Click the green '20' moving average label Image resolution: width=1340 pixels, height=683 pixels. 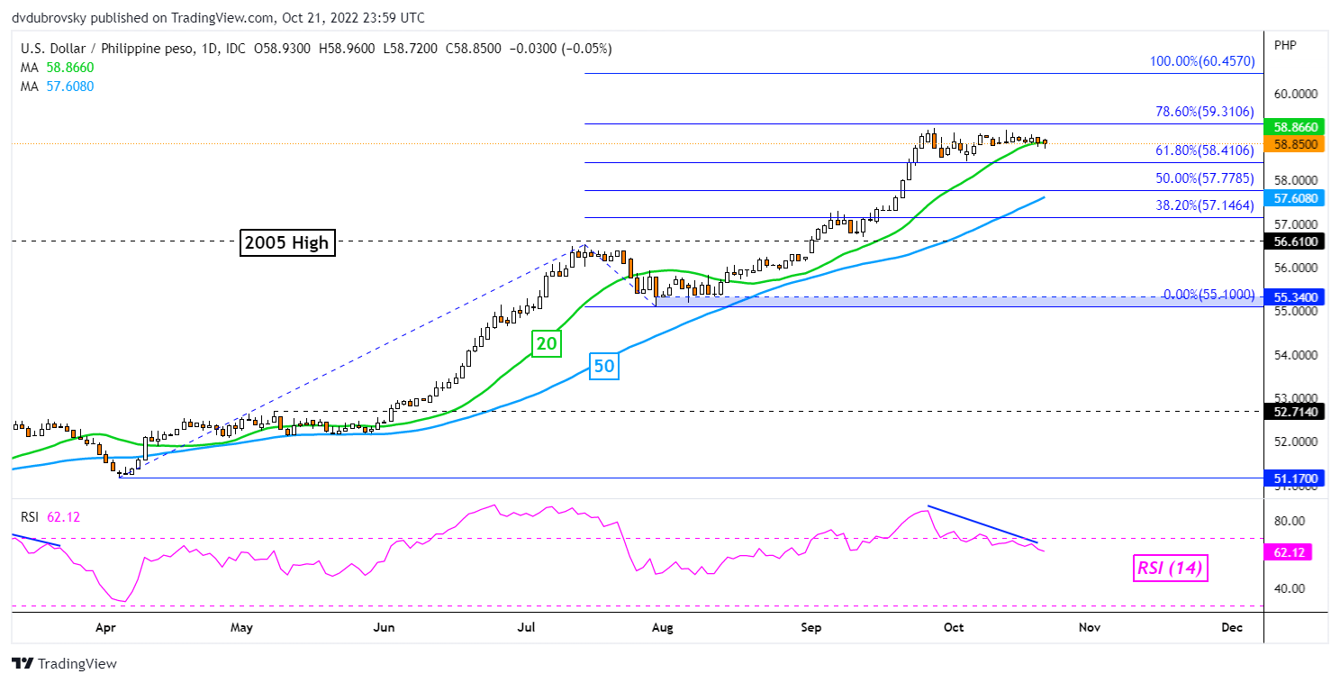(548, 343)
